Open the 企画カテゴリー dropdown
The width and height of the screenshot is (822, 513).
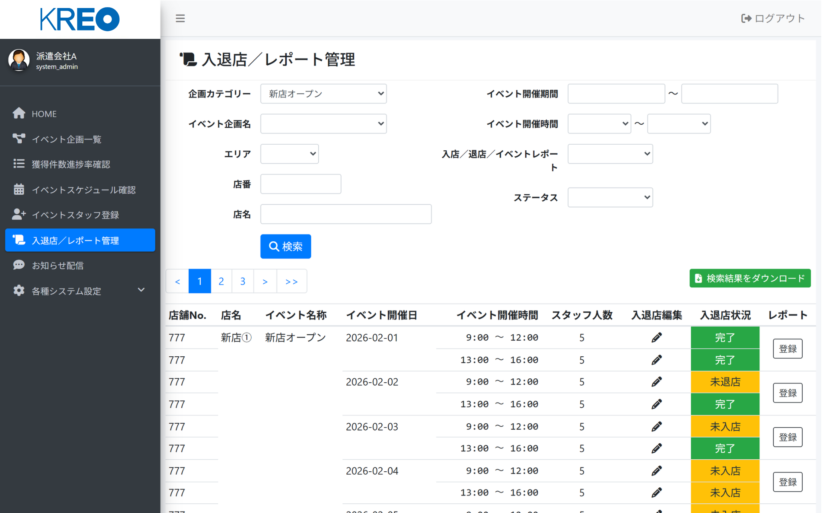pos(323,93)
